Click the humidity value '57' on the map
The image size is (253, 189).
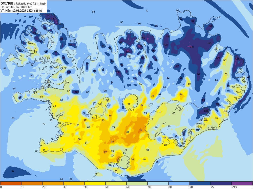pyautogui.click(x=69, y=91)
